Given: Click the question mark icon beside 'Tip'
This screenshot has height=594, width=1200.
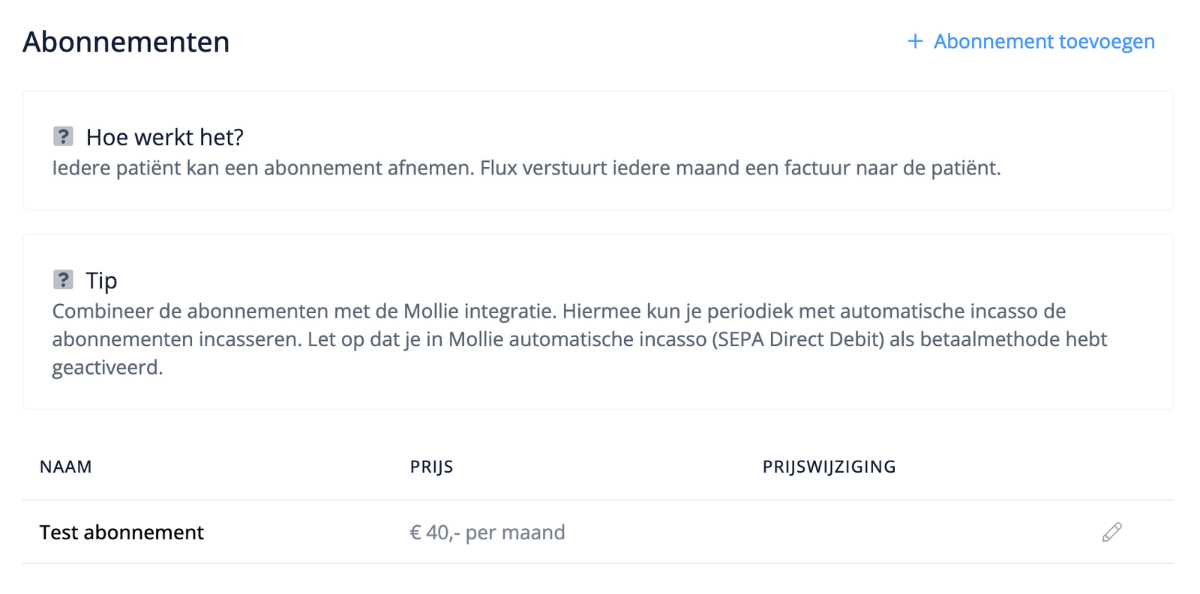Looking at the screenshot, I should 64,279.
